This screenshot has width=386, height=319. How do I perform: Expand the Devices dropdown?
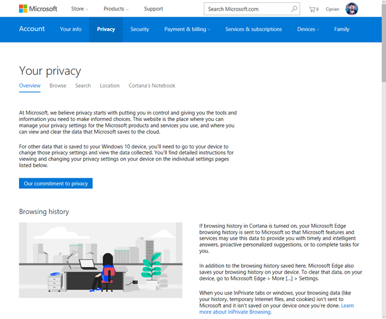[x=308, y=29]
